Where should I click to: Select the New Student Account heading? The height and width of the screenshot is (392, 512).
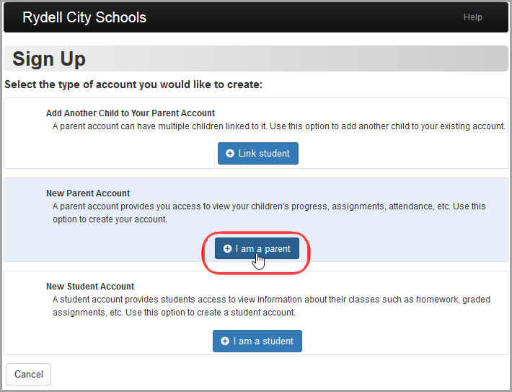[90, 287]
